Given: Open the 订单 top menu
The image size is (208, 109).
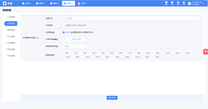Looking at the screenshot, I should click(27, 3).
